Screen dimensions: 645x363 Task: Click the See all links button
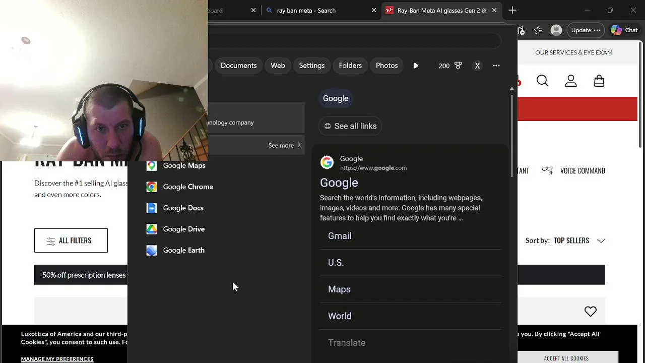click(350, 126)
